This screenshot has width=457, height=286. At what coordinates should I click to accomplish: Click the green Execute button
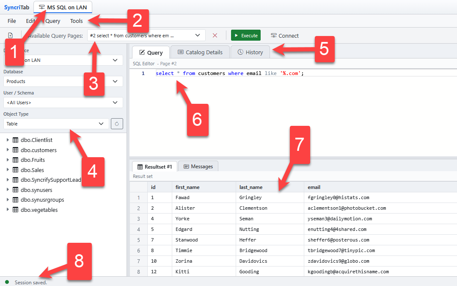[x=246, y=35]
